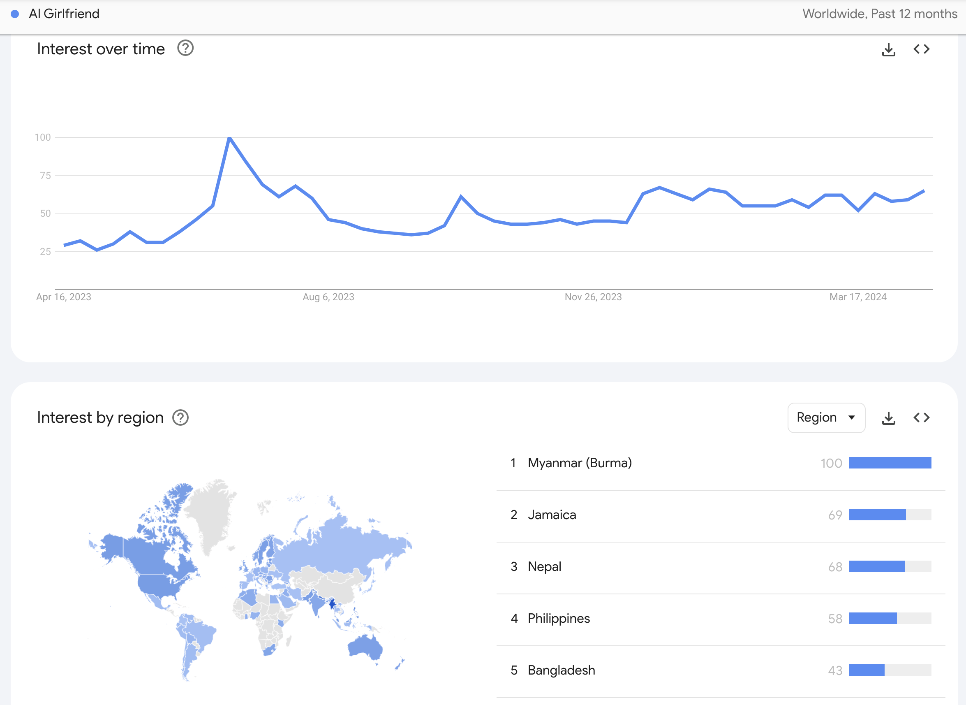Click the Myanmar interest bar showing 100
This screenshot has height=705, width=966.
(890, 463)
